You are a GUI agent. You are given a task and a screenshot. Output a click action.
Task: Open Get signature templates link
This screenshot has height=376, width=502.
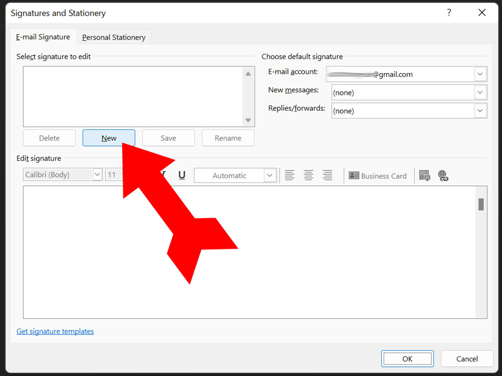[x=55, y=331]
